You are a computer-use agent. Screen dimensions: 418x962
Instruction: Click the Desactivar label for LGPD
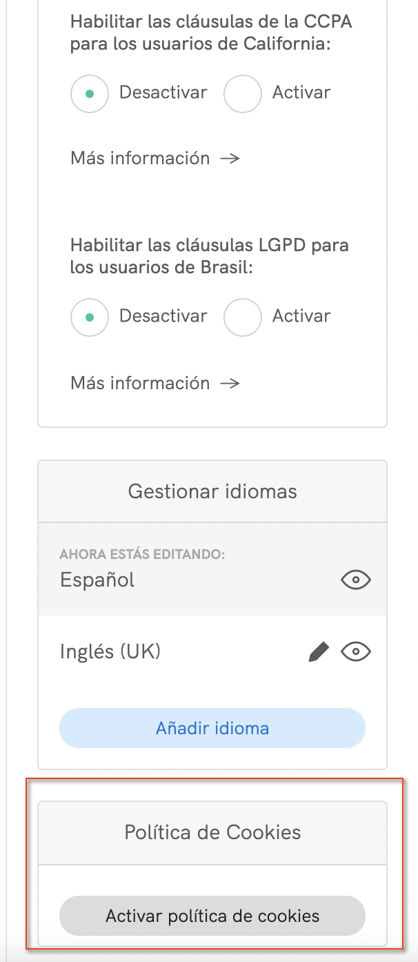(163, 316)
